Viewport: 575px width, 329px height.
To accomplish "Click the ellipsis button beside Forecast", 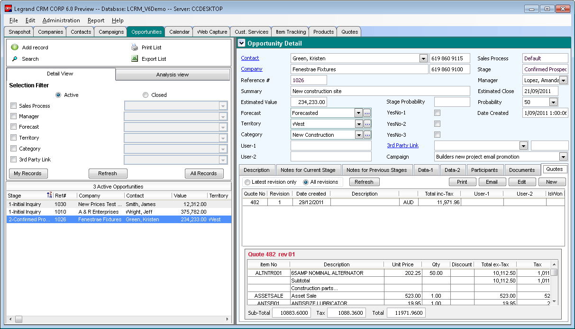I will [x=367, y=113].
